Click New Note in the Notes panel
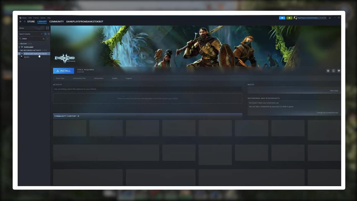This screenshot has width=357, height=201. (x=334, y=91)
